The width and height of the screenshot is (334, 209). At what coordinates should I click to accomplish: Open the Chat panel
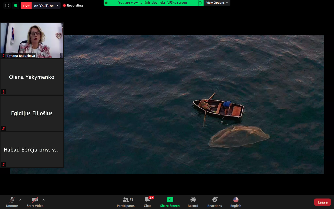(147, 202)
